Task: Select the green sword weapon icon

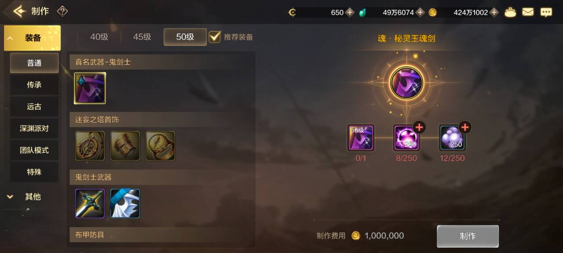Action: point(90,203)
